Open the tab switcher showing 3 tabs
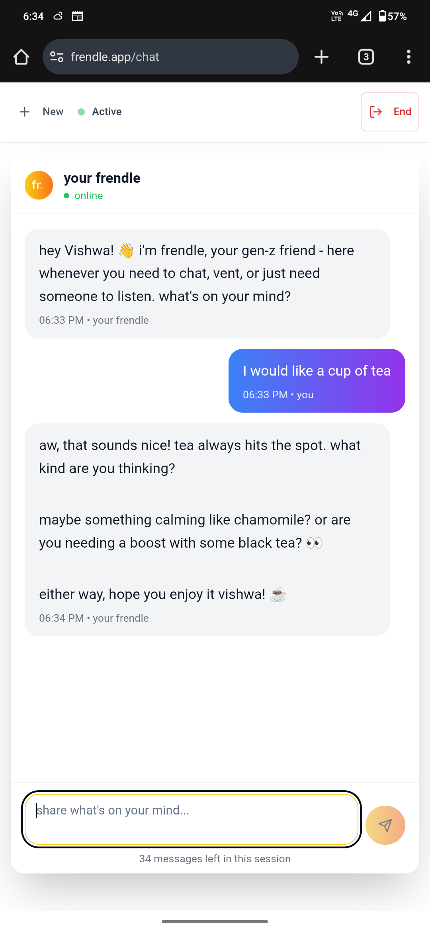 tap(366, 57)
